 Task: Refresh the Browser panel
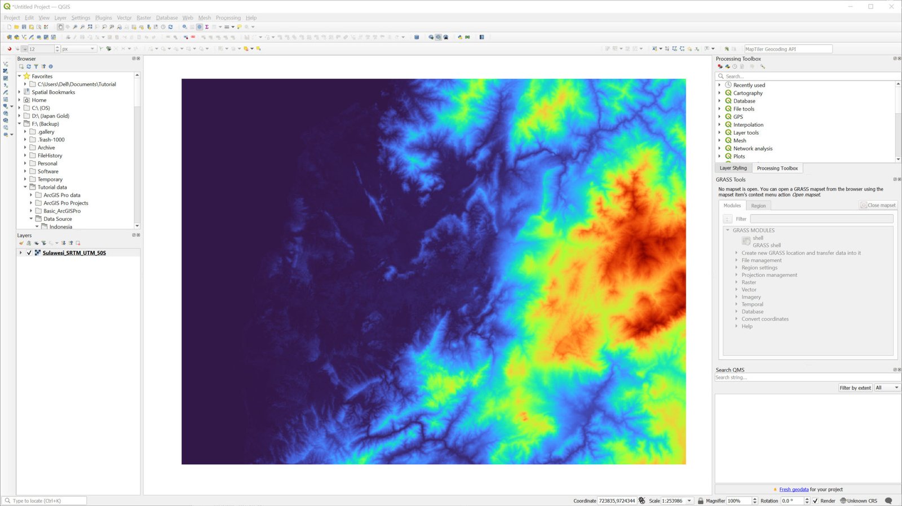pos(29,66)
